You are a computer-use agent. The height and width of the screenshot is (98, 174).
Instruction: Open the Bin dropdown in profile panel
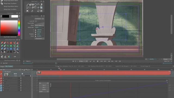point(44,83)
